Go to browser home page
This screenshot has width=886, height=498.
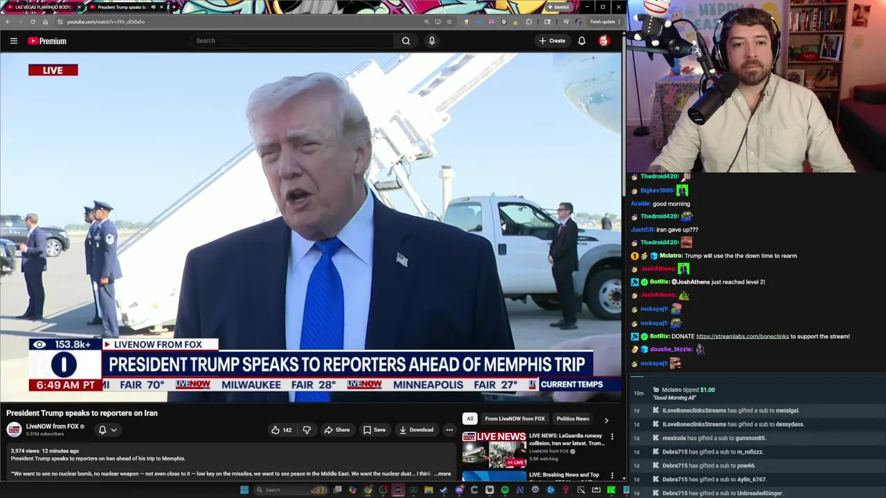click(x=45, y=21)
